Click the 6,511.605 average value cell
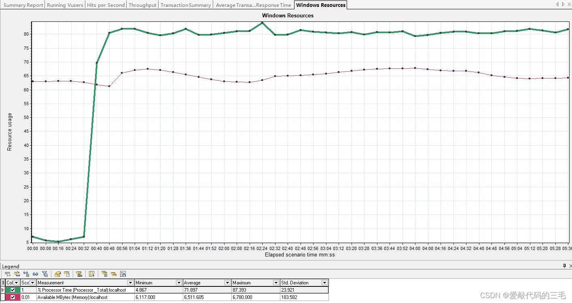572x303 pixels. point(207,297)
